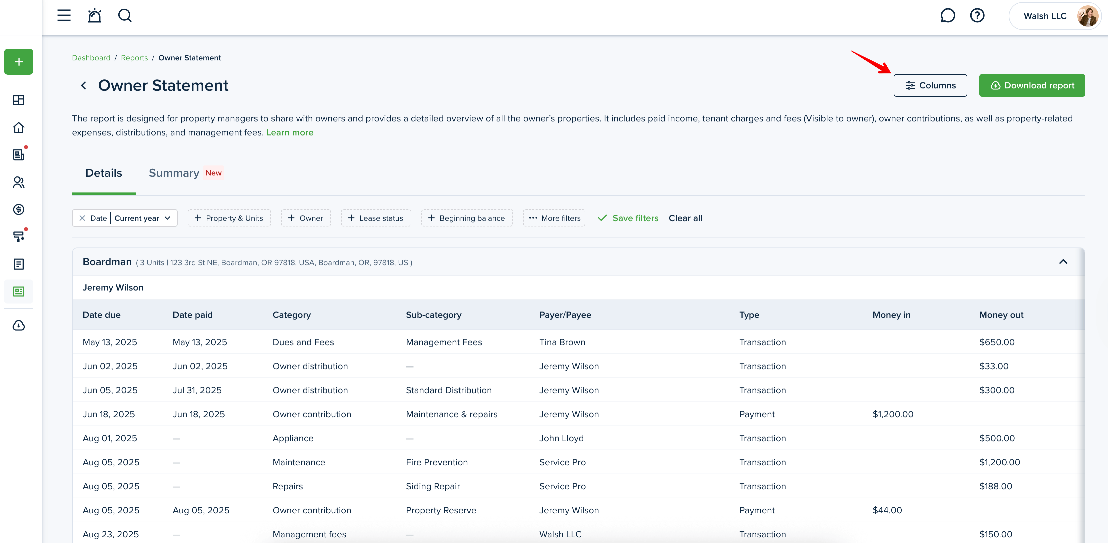Open the contacts people sidebar icon

[x=18, y=182]
